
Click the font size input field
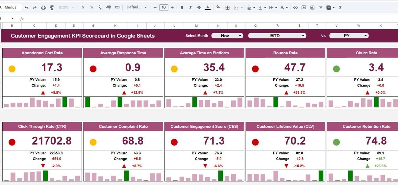click(x=163, y=8)
